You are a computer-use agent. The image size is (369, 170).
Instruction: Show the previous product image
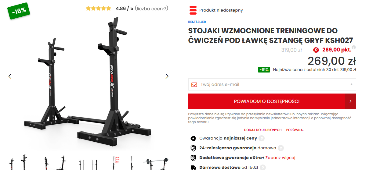coord(10,76)
